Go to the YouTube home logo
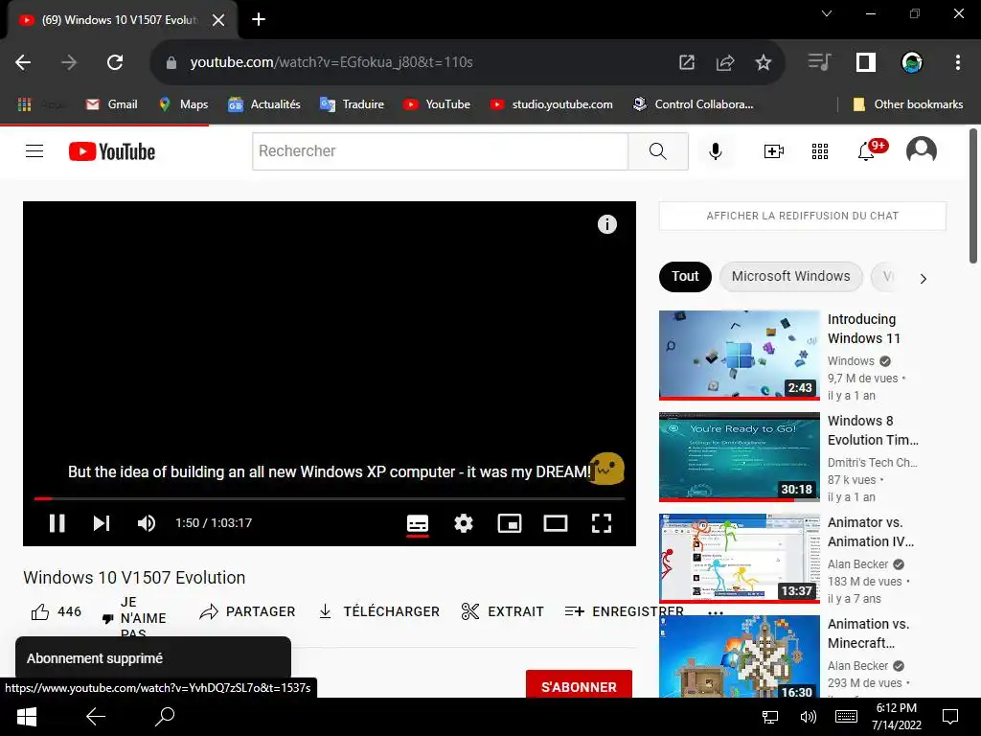This screenshot has width=981, height=736. [x=112, y=151]
